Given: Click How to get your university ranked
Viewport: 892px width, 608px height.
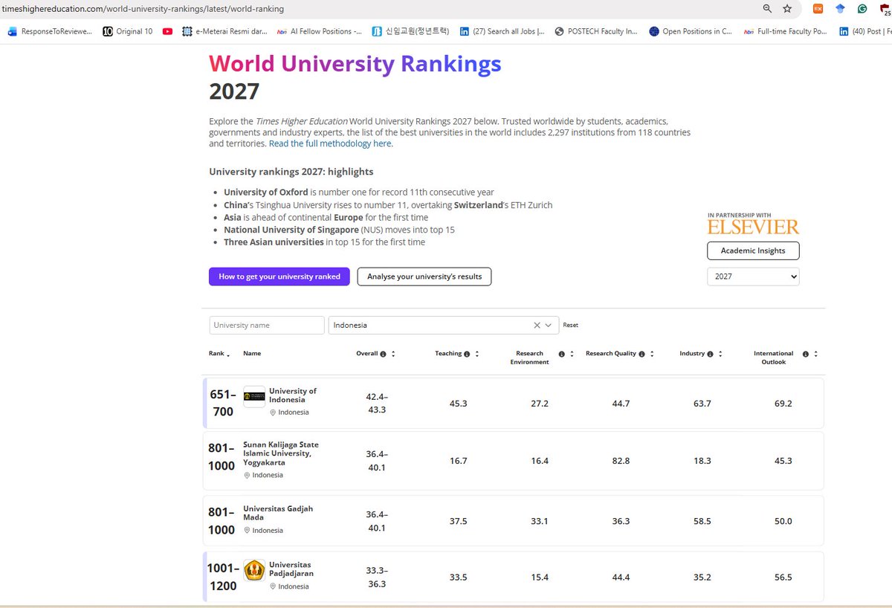Looking at the screenshot, I should [279, 276].
